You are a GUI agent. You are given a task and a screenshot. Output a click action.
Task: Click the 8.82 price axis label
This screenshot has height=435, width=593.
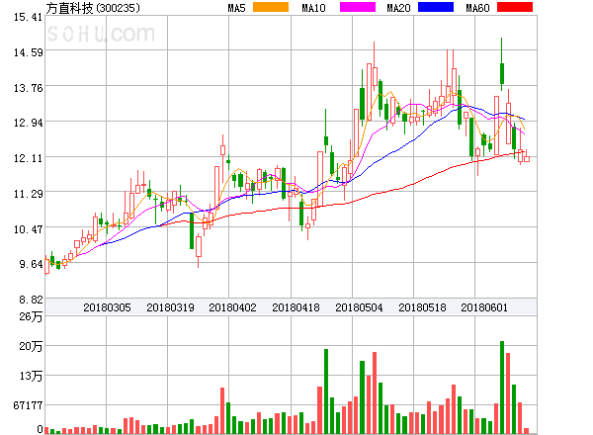(31, 300)
